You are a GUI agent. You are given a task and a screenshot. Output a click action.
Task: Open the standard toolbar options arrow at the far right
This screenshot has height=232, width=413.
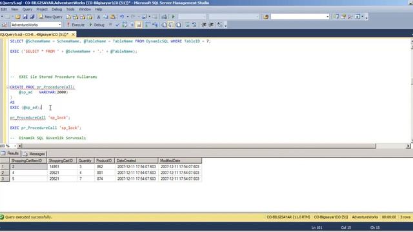(367, 17)
